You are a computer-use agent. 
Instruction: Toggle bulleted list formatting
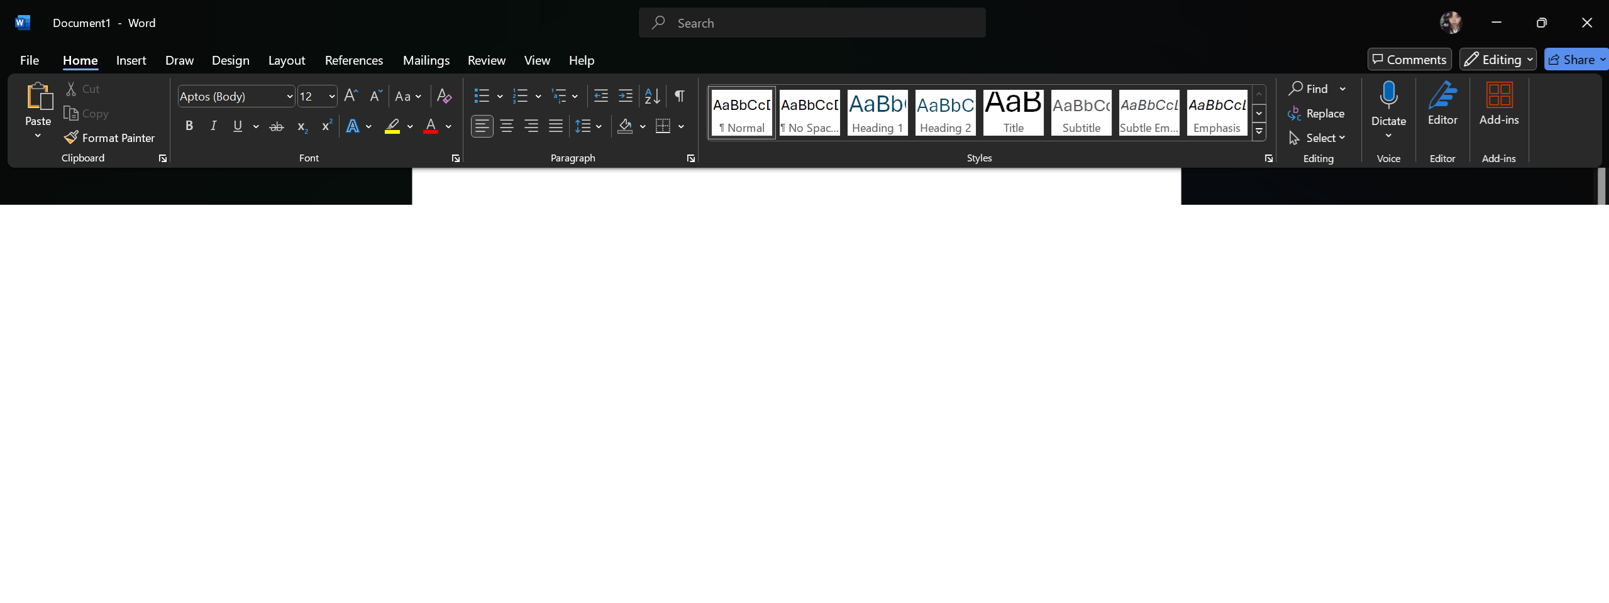(x=482, y=95)
